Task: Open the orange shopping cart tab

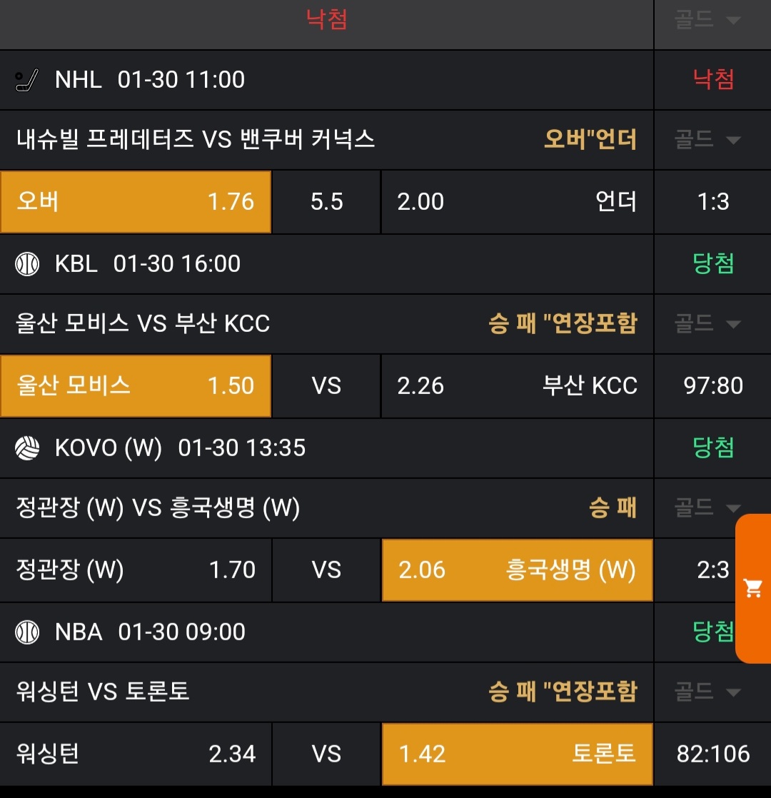Action: click(753, 589)
